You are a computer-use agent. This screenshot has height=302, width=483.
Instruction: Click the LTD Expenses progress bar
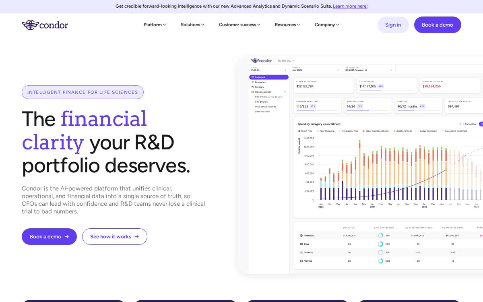click(387, 90)
